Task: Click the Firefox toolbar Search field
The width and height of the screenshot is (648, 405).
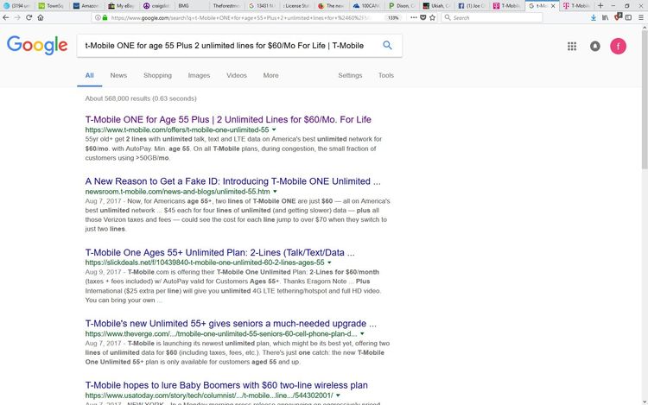Action: [x=492, y=18]
